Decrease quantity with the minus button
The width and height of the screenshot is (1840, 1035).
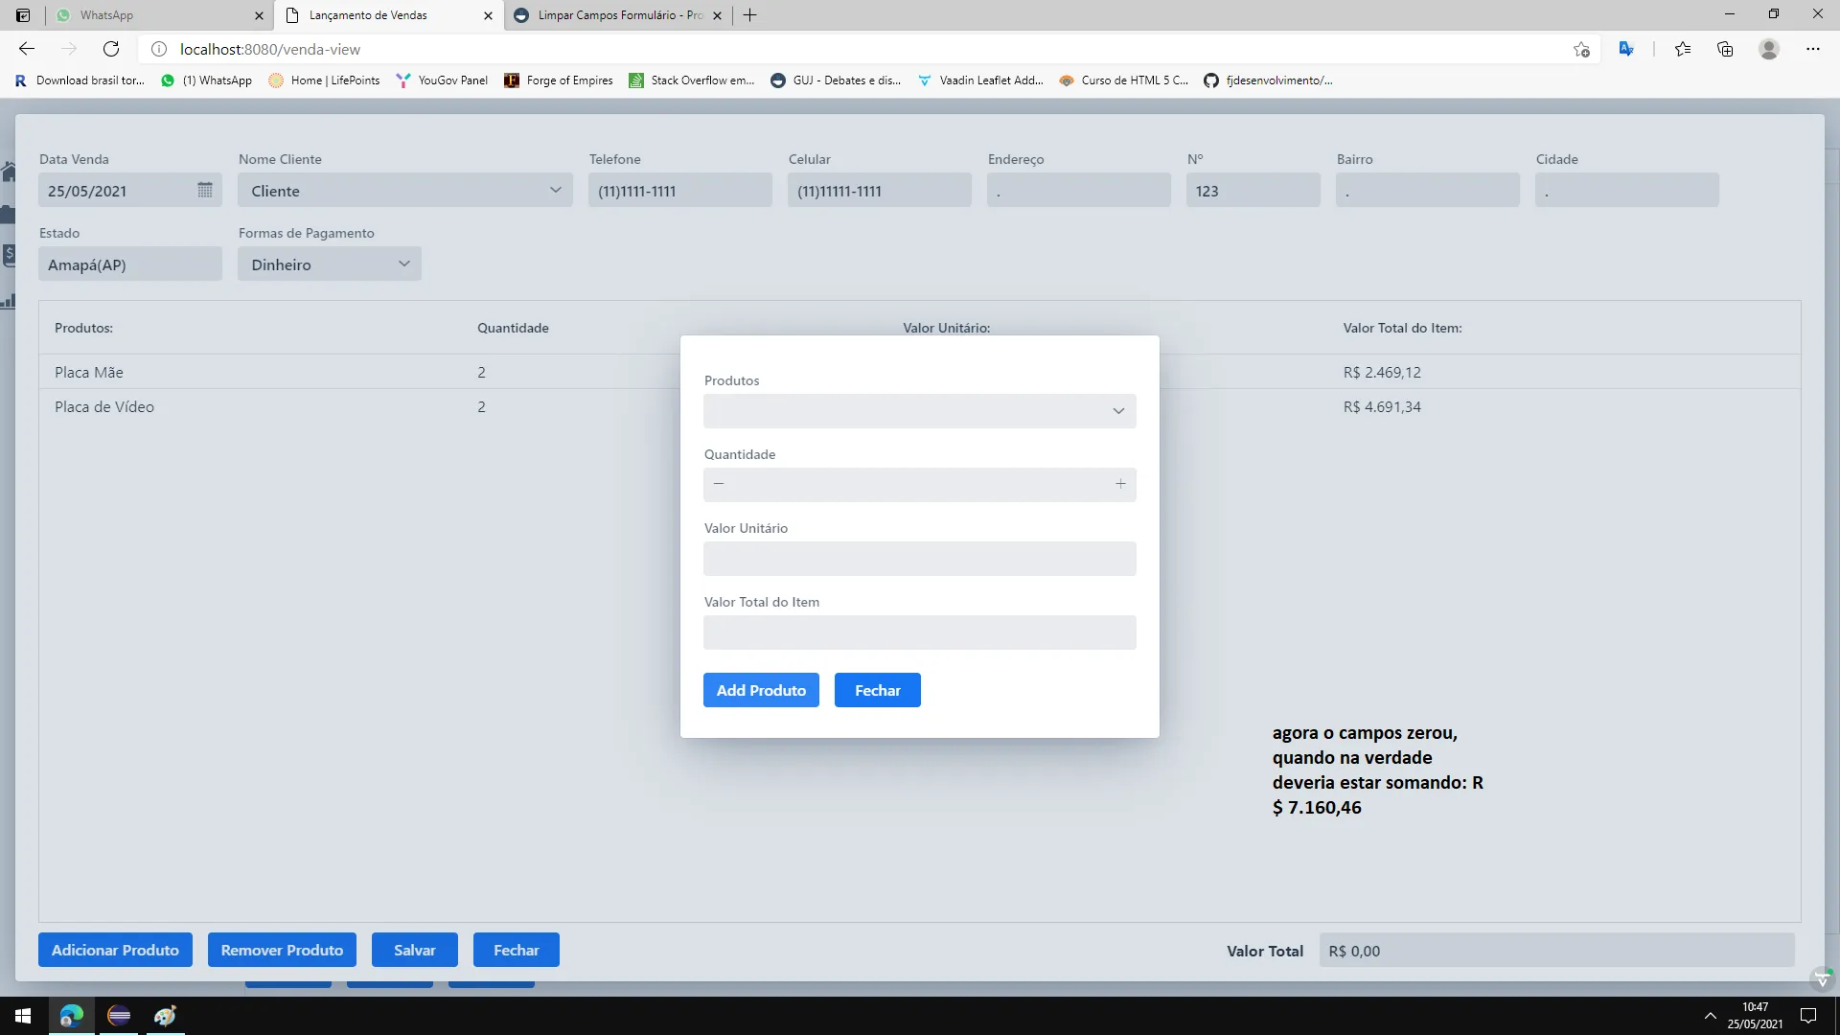(719, 484)
